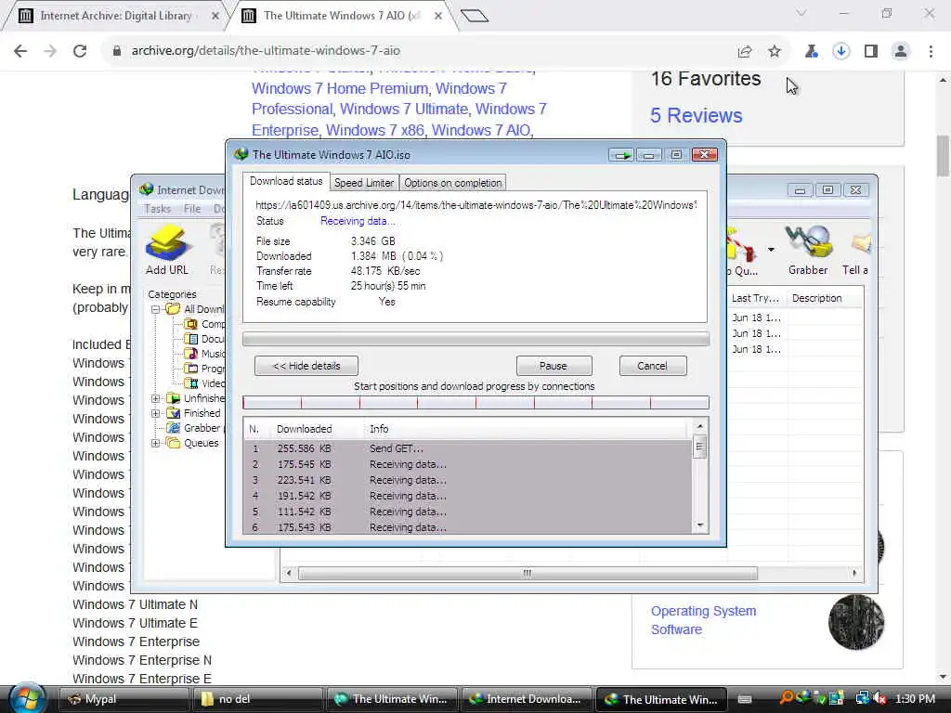Click the connections progress segment bar
The width and height of the screenshot is (951, 713).
coord(475,403)
